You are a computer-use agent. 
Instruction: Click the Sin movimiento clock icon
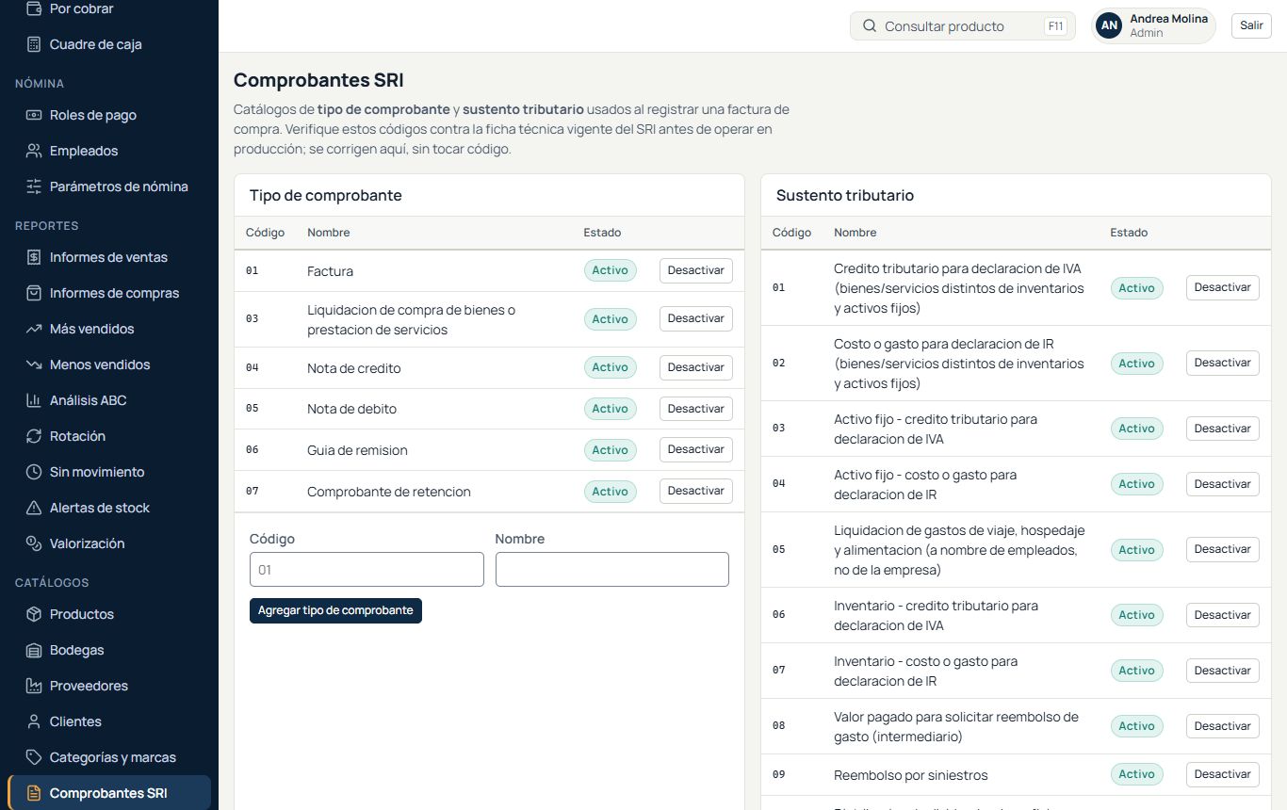click(x=34, y=472)
